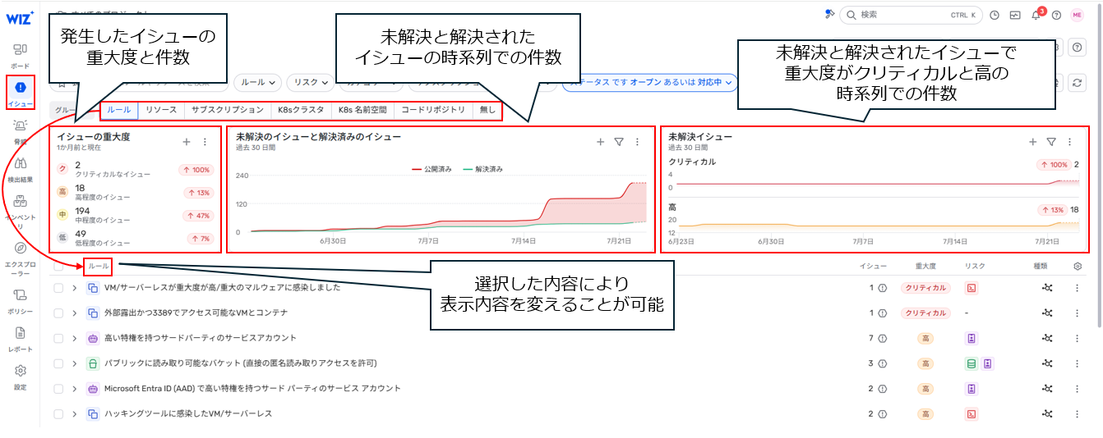This screenshot has height=438, width=1103.
Task: Open the レポート reports page in the sidebar
Action: pos(21,338)
